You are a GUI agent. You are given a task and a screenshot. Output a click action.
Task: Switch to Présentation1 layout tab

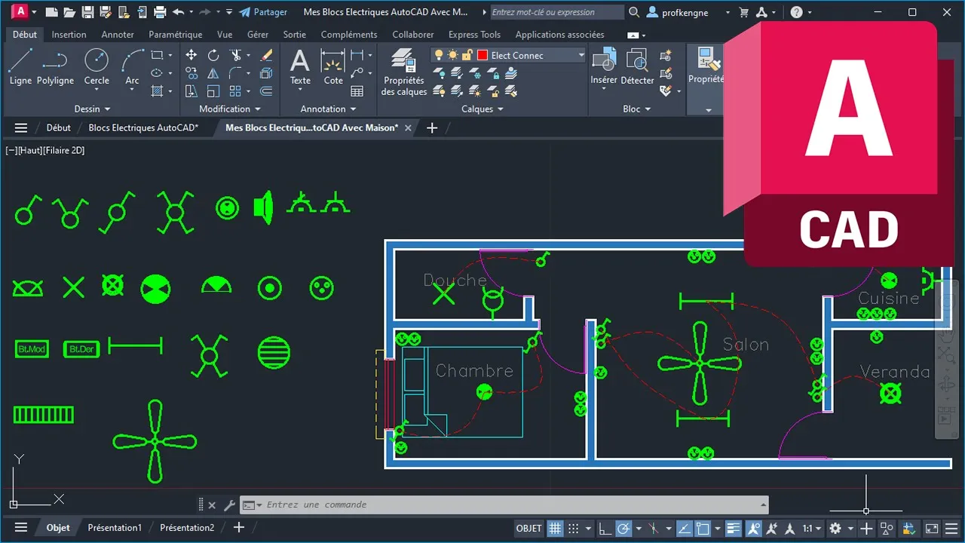115,528
